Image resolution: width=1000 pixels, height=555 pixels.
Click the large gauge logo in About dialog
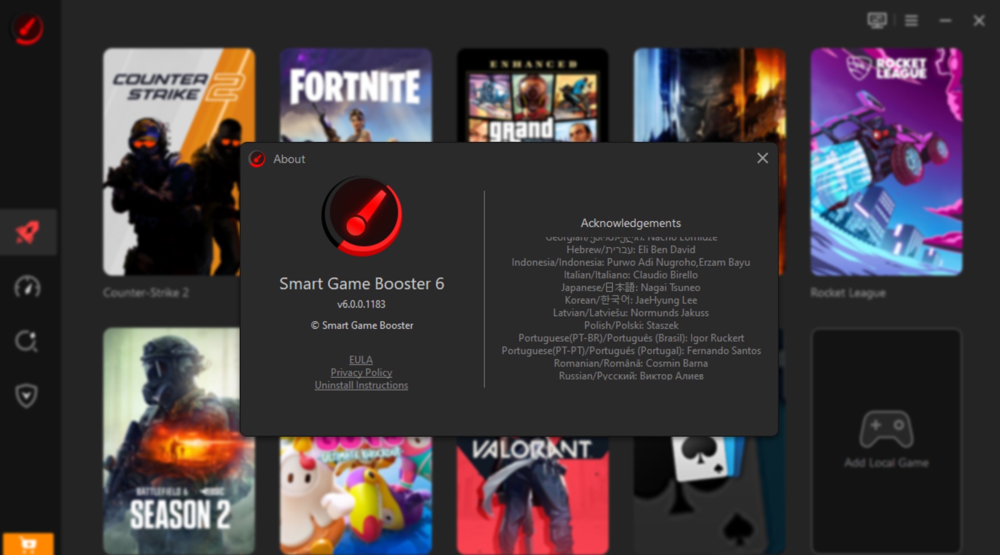tap(362, 216)
